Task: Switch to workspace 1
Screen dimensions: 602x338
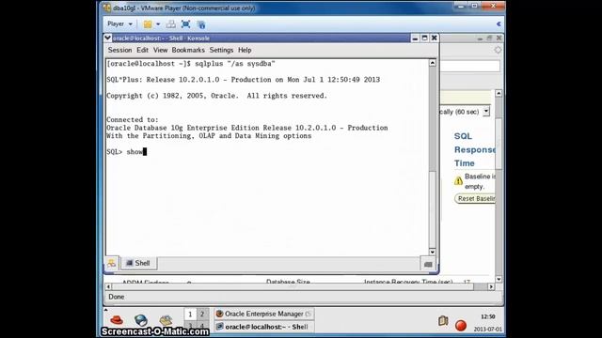Action: point(190,315)
